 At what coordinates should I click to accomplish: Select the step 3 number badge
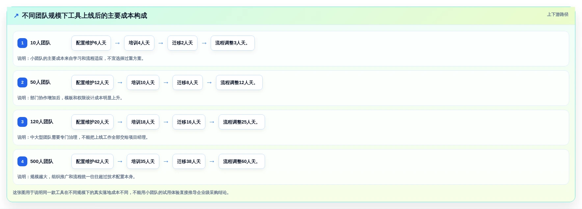point(22,122)
